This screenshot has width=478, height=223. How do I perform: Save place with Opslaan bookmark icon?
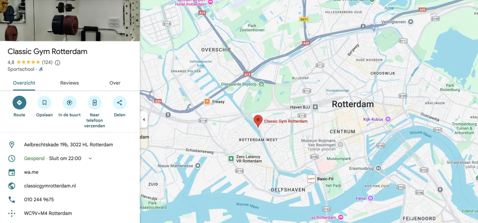(x=44, y=103)
